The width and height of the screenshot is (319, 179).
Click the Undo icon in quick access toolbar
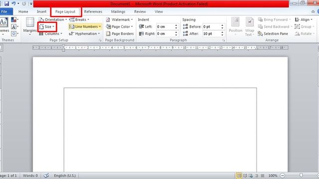point(13,3)
